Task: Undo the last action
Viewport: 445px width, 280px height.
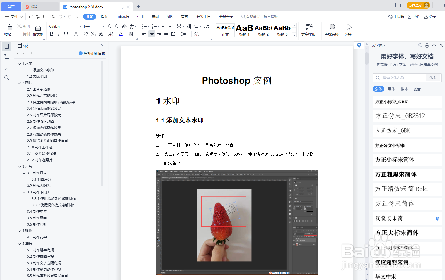Action: 60,17
